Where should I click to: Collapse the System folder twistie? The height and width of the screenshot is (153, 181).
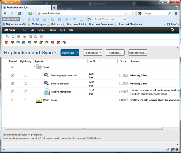point(34,67)
